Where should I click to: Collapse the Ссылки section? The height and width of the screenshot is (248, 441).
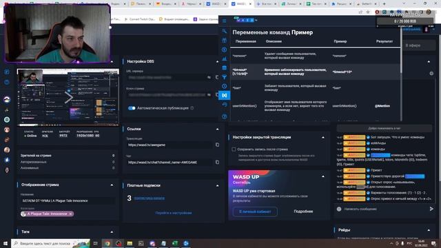tap(218, 129)
